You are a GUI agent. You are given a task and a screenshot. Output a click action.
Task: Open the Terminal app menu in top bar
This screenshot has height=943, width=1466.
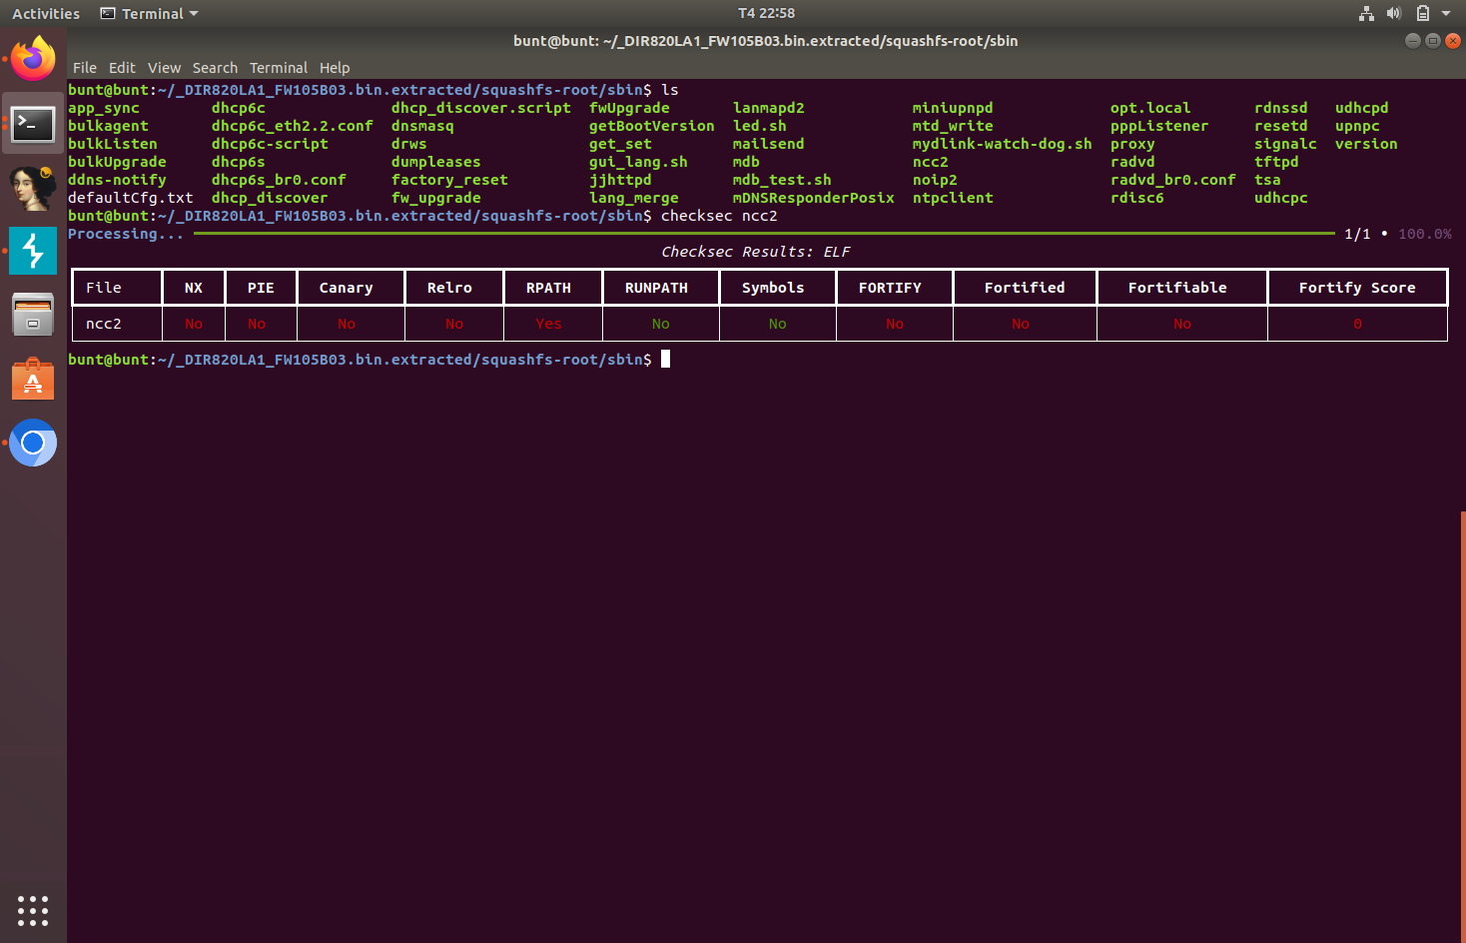click(150, 13)
